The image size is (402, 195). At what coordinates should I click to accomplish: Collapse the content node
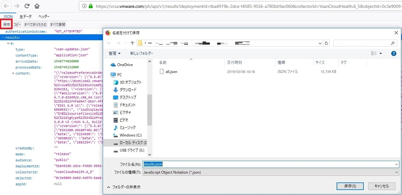click(x=13, y=73)
